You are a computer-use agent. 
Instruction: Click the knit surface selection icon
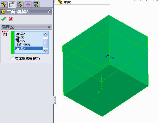click(x=5, y=33)
